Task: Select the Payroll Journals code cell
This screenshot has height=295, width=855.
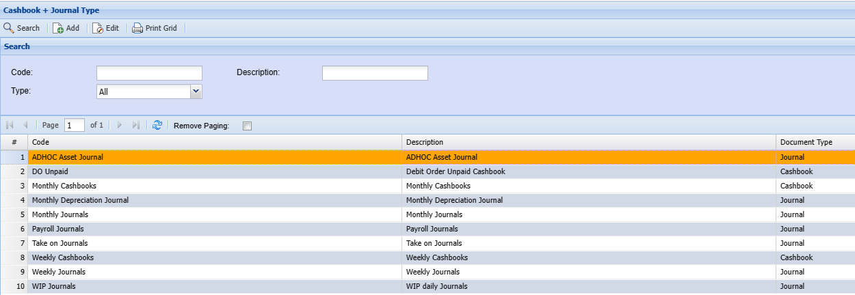Action: [215, 229]
